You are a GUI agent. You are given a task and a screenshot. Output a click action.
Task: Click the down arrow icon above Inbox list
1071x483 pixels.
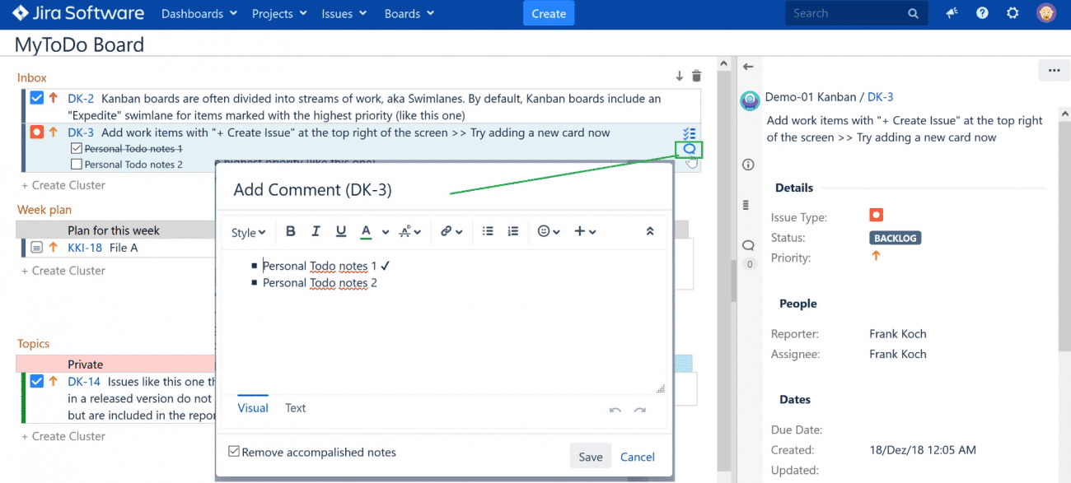680,76
